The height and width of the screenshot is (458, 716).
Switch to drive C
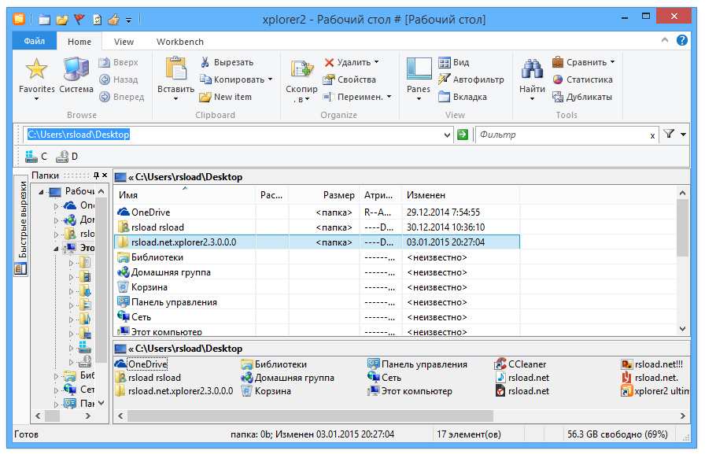point(36,157)
